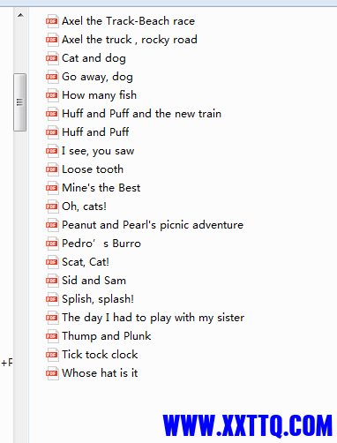Click the PDF icon for Tick tock clock

(x=52, y=355)
